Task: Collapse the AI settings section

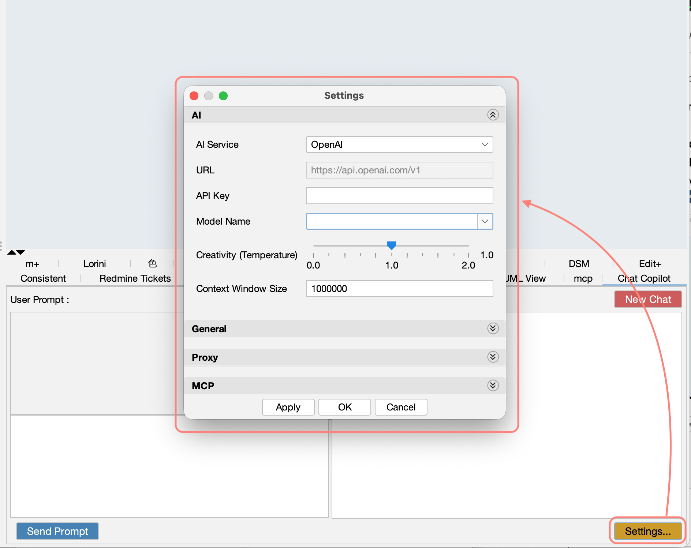Action: (493, 115)
